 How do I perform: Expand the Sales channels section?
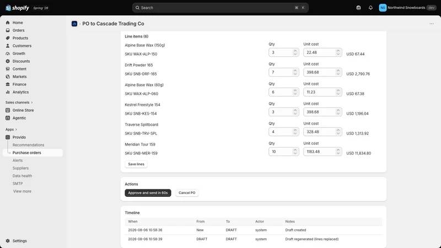click(x=19, y=103)
